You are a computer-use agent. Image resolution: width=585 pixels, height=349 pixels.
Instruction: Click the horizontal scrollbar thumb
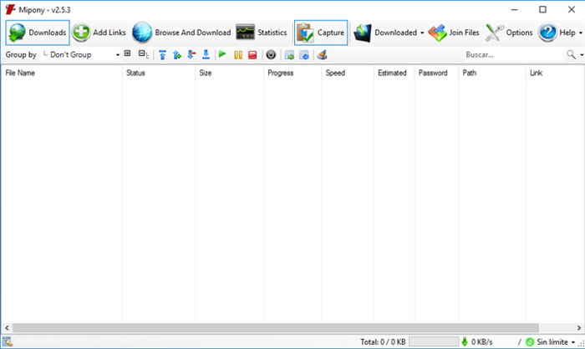(x=276, y=328)
